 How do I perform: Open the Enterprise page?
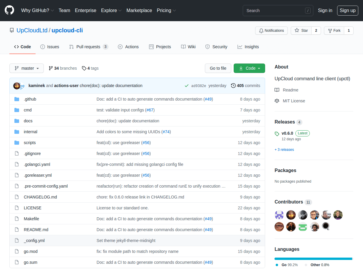[86, 10]
